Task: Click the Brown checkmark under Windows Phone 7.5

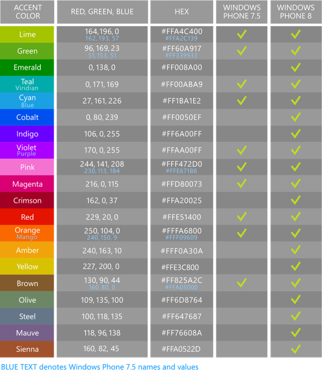Action: 241,283
